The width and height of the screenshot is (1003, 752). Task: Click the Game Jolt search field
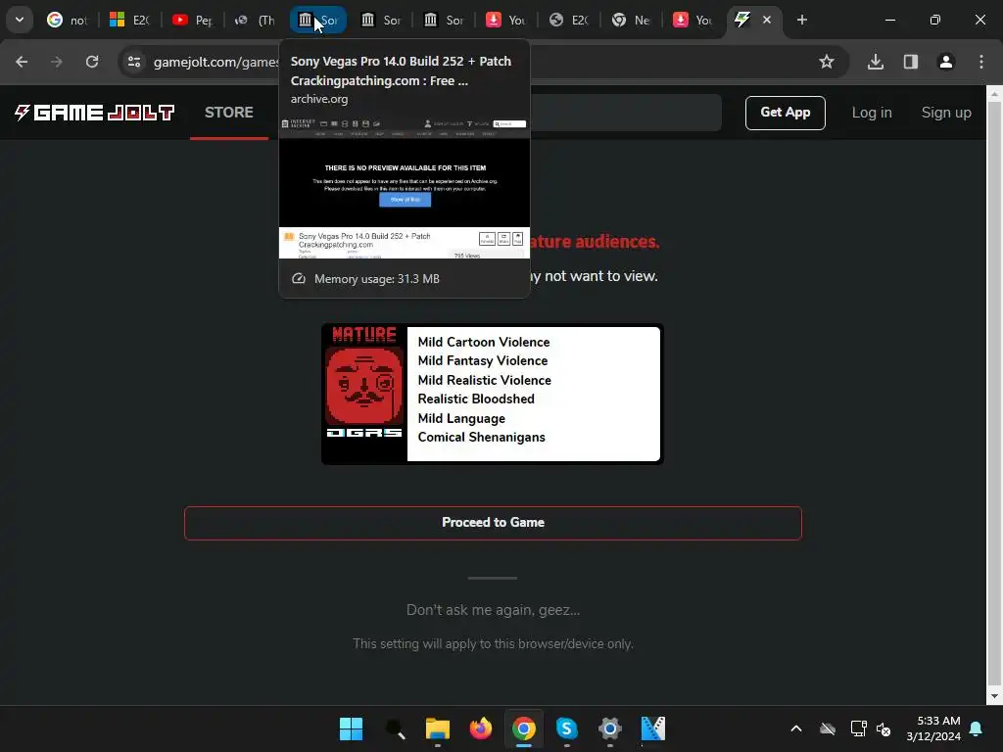coord(626,113)
